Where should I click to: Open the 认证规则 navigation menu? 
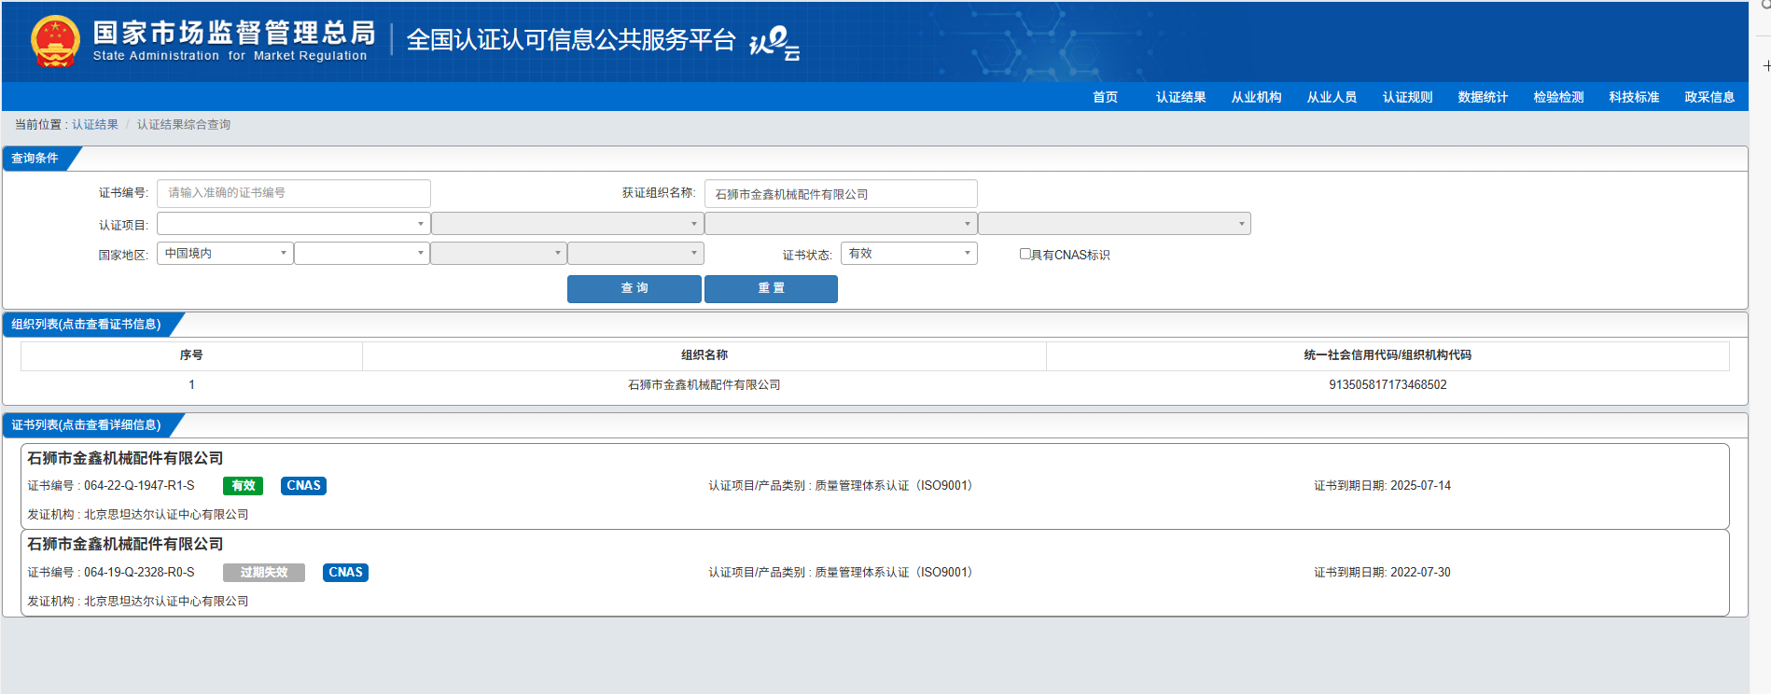coord(1407,97)
